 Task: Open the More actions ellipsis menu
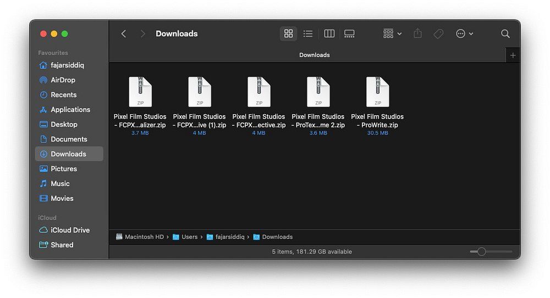coord(464,33)
